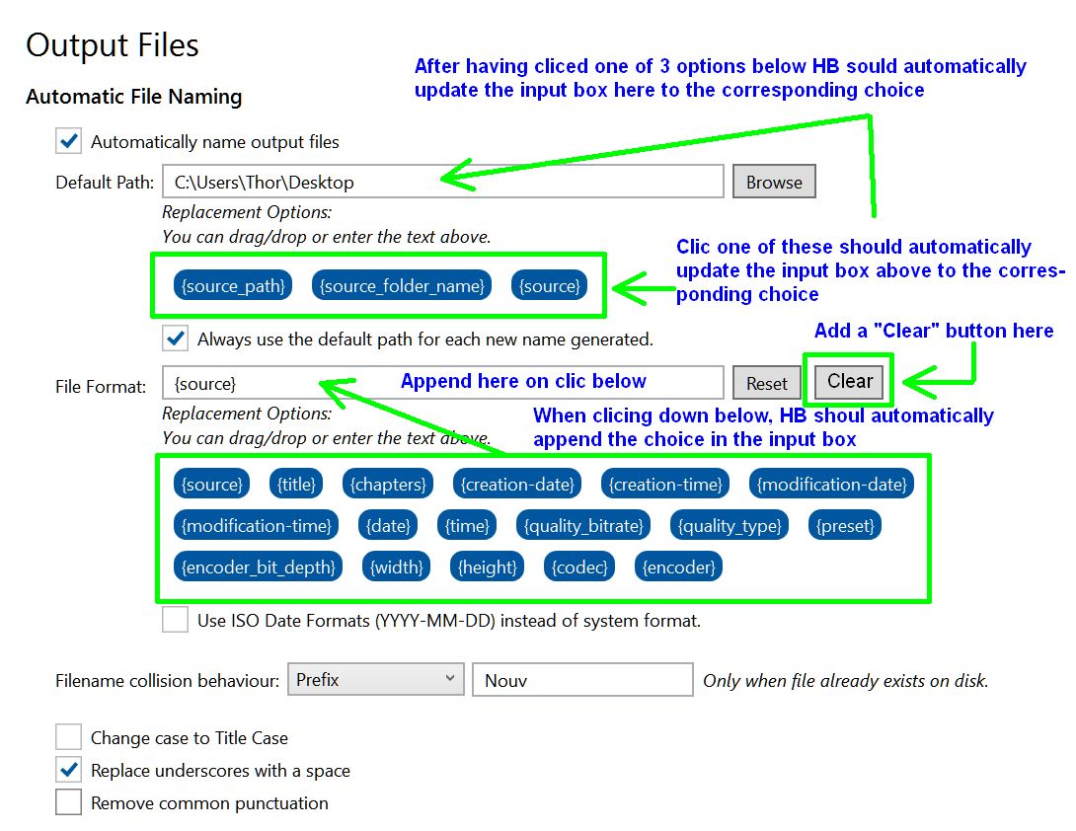The width and height of the screenshot is (1076, 831).
Task: Click the {codec} replacement tag
Action: pyautogui.click(x=579, y=567)
